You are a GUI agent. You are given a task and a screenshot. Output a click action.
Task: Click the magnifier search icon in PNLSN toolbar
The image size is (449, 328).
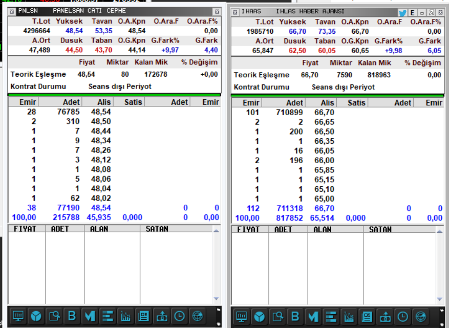pos(54,316)
